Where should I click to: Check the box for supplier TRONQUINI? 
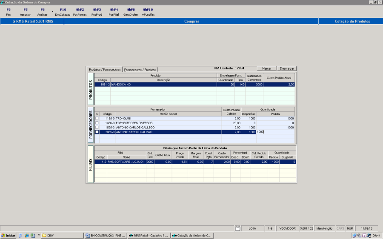[x=97, y=118]
